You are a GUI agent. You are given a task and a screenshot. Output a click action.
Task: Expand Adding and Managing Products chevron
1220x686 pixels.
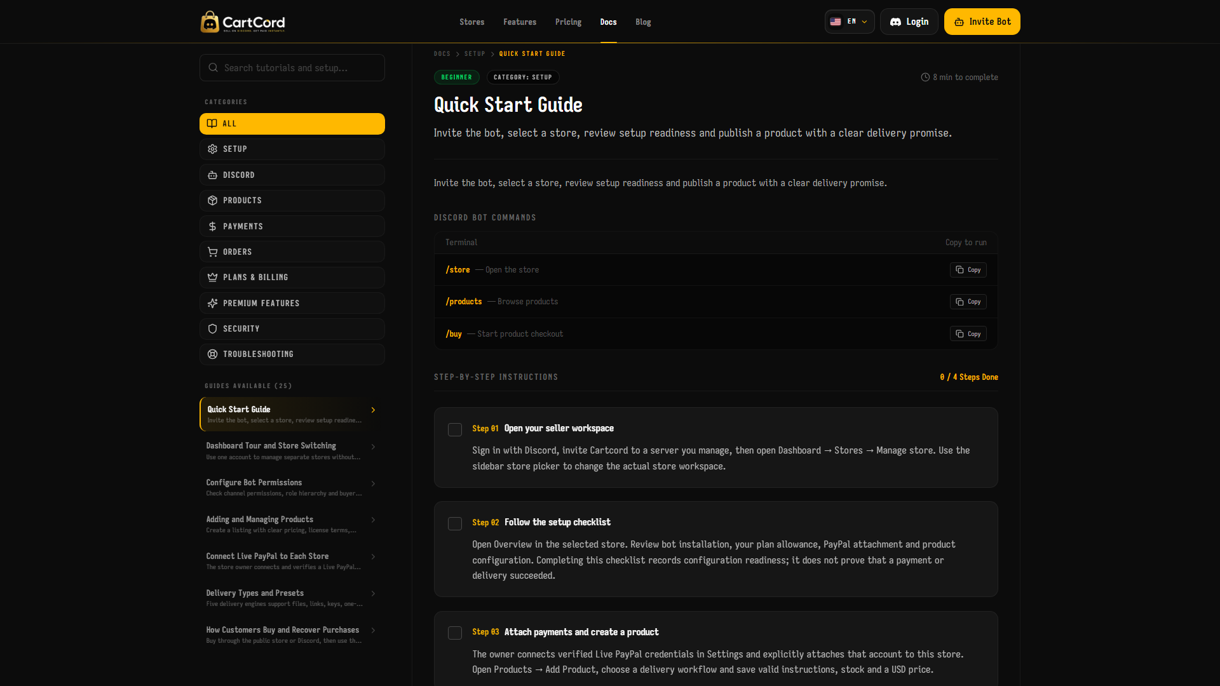(373, 520)
